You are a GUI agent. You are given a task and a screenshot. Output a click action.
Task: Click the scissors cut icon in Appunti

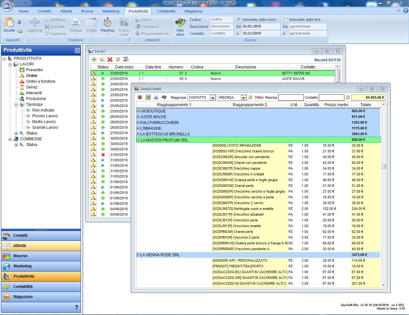coord(20,22)
